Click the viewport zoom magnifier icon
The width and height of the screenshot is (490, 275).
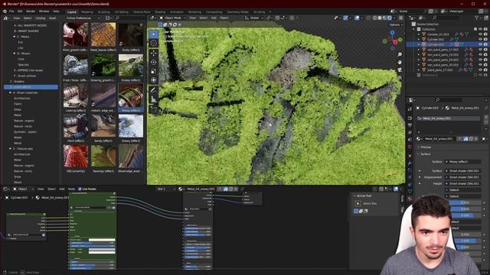click(x=400, y=54)
